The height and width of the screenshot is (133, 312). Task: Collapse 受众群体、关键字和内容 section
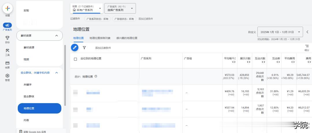(x=57, y=73)
